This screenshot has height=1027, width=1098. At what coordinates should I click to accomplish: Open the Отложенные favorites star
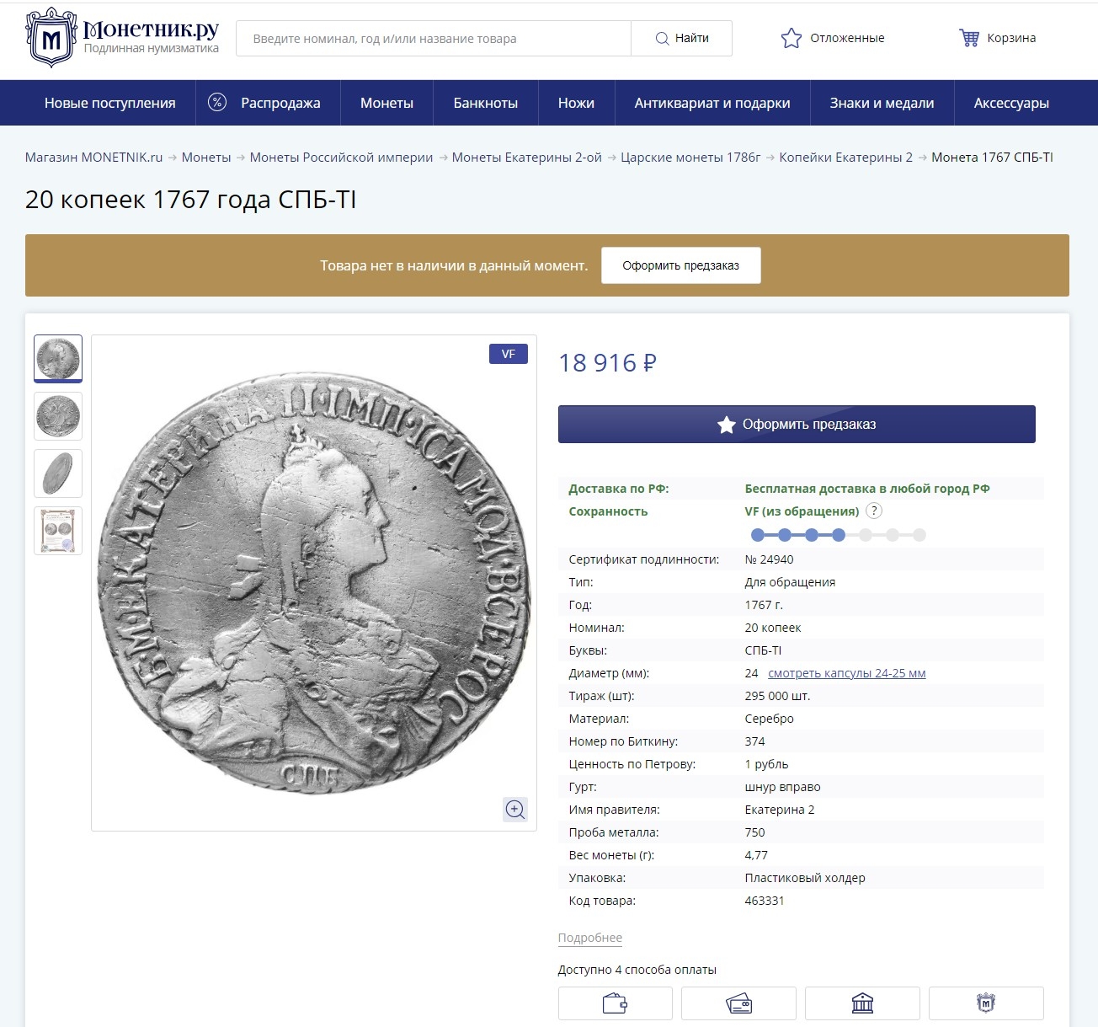[x=792, y=38]
